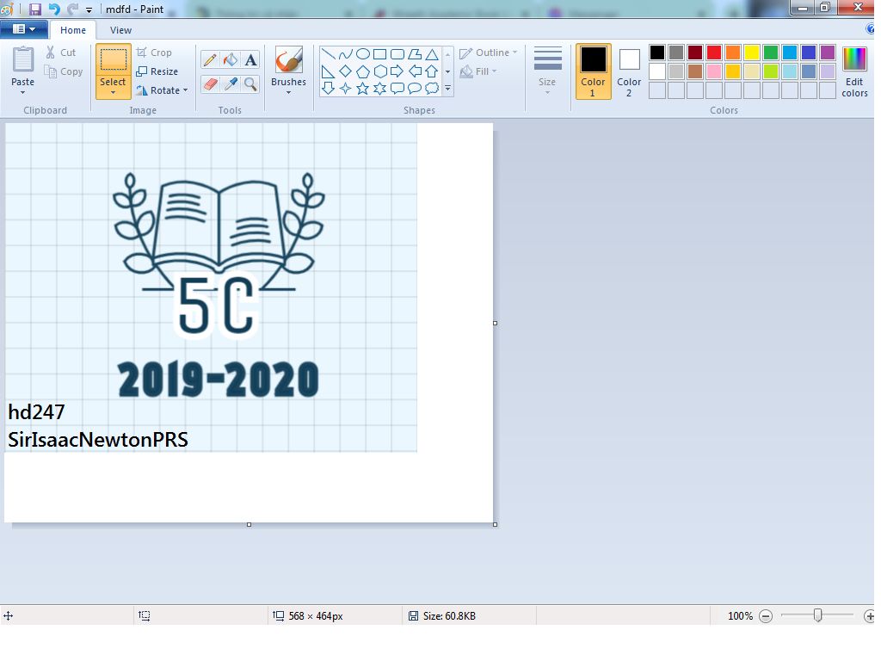Expand the Shapes gallery more arrow
Viewport: 881px width, 661px height.
point(447,89)
